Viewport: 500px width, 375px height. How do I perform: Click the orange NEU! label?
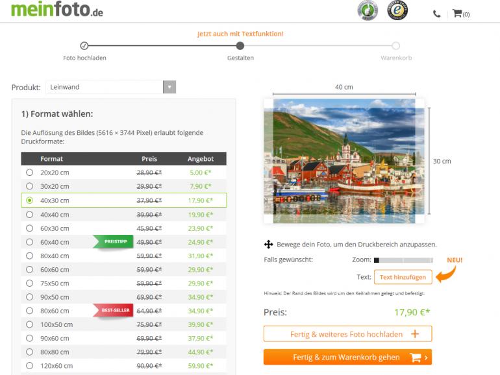[455, 260]
